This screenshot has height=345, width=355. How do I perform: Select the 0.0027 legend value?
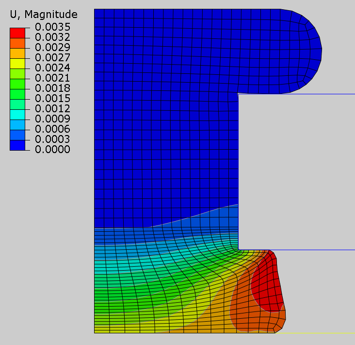(x=52, y=58)
